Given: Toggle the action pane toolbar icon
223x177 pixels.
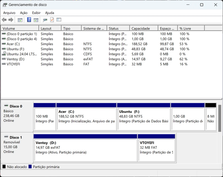Looking at the screenshot, I should pos(36,20).
